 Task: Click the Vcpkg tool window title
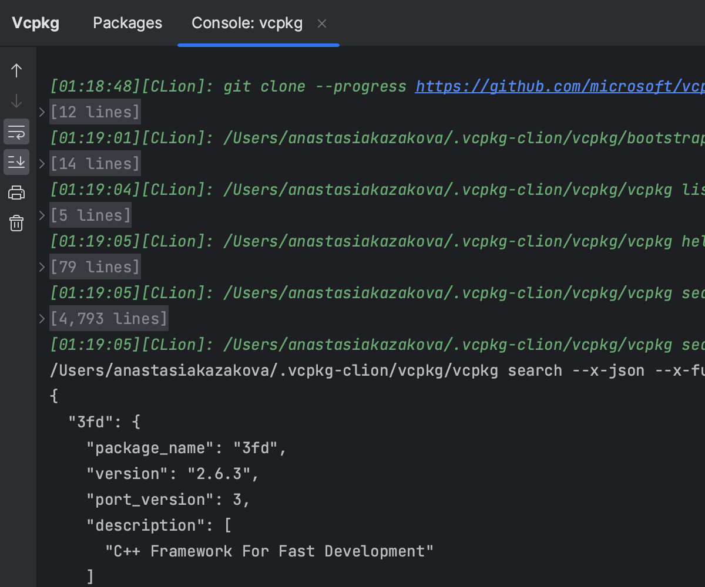(x=35, y=23)
